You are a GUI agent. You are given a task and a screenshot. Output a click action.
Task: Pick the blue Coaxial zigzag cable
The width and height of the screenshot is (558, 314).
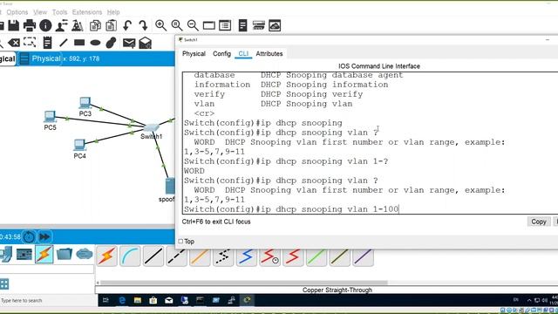(x=247, y=256)
